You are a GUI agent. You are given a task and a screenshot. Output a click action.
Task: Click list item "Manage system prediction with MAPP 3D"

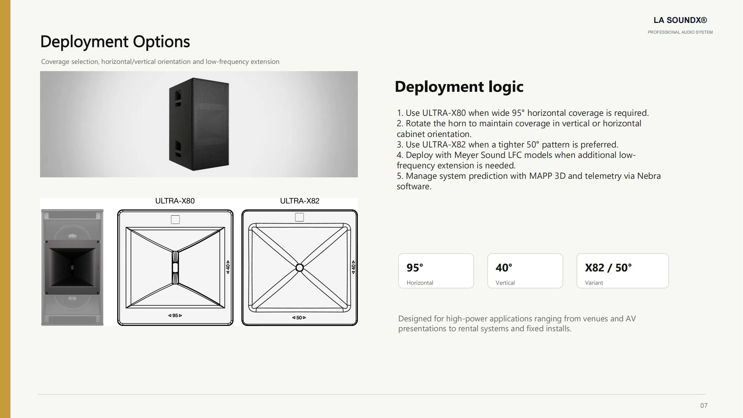[529, 181]
